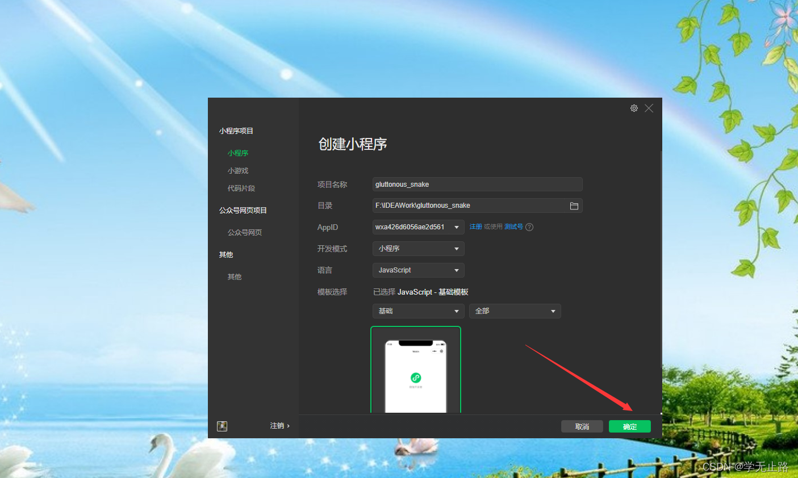
Task: Click the 测试号 link
Action: coord(513,227)
